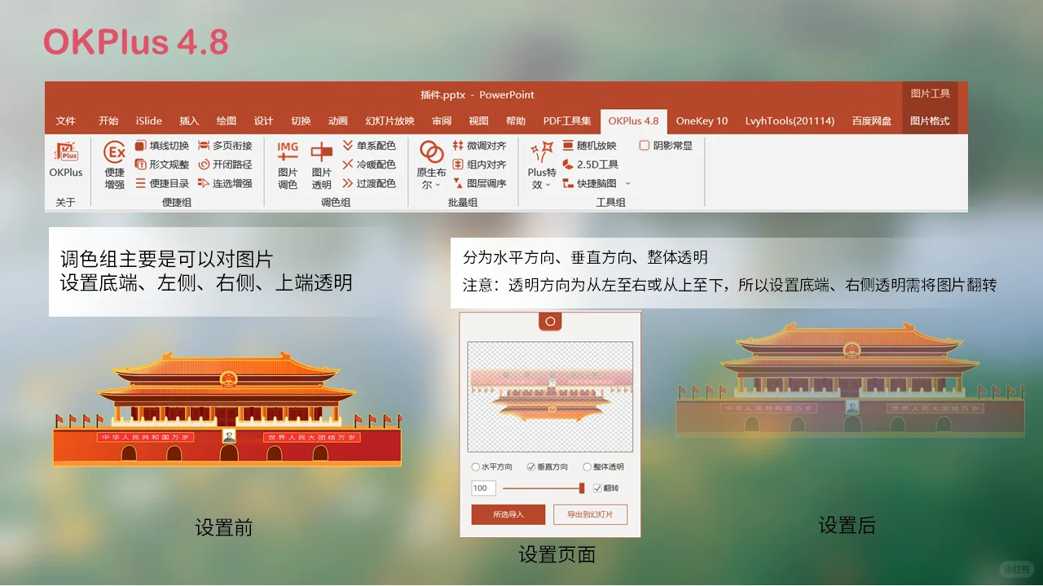
Task: Click the 设置前 caption text
Action: [224, 527]
